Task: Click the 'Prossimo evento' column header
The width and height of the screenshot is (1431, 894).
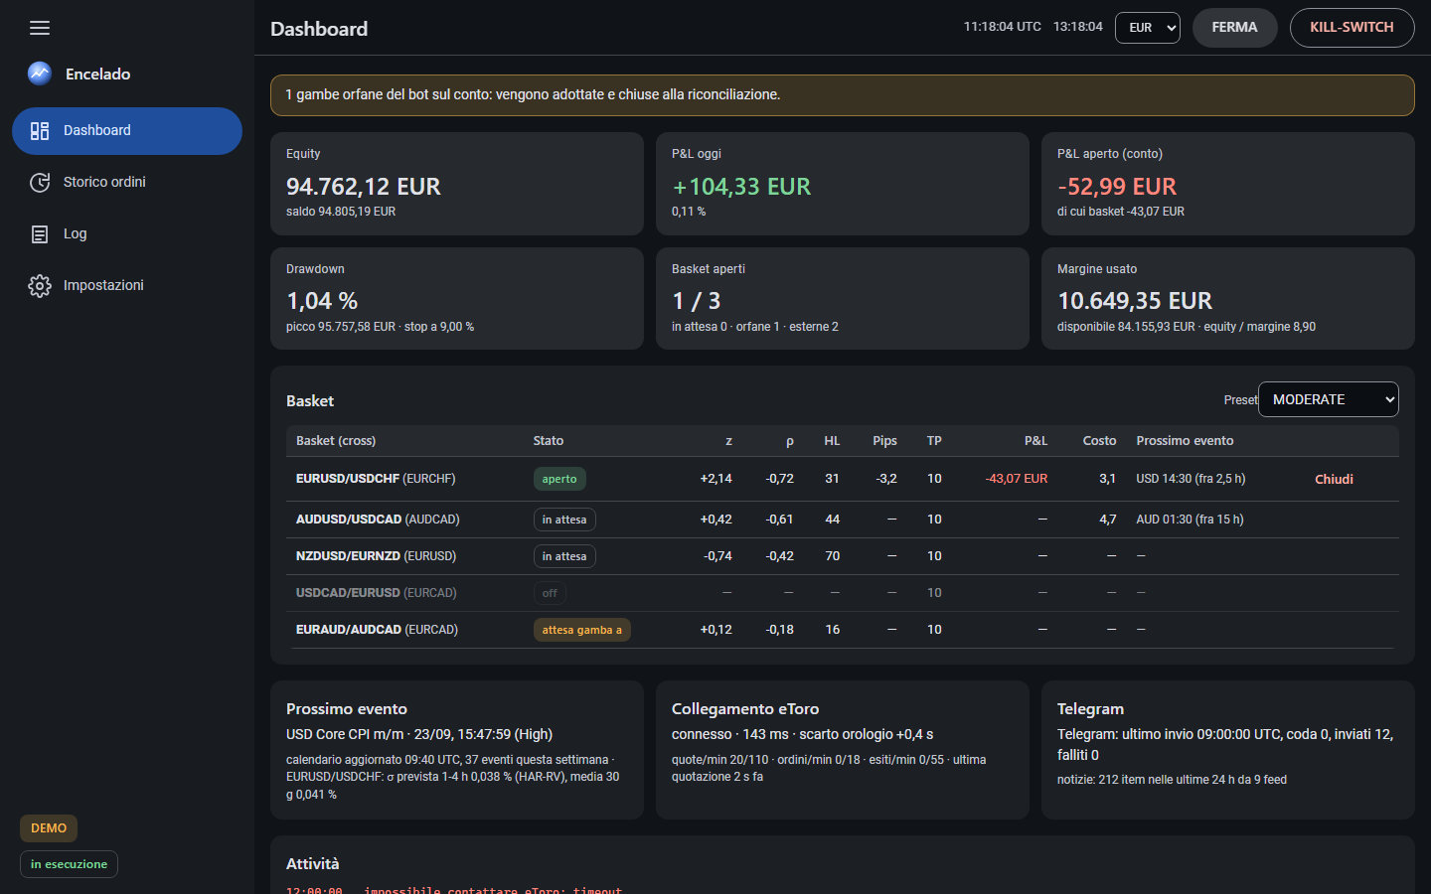Action: click(1185, 441)
